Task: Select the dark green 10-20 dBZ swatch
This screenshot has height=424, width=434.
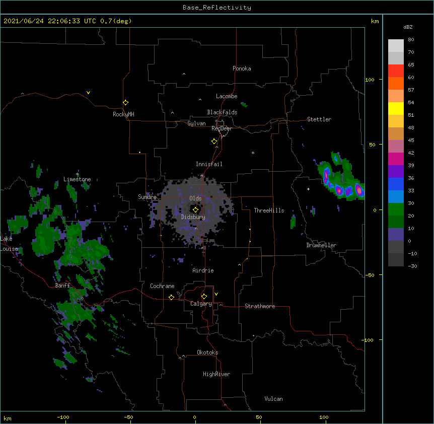Action: [x=396, y=222]
